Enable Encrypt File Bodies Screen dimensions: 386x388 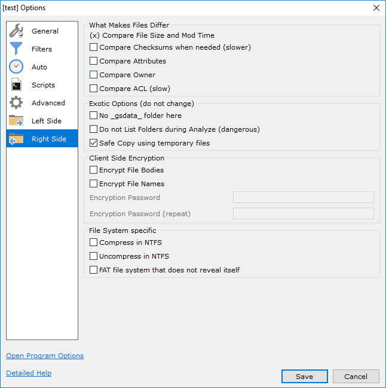coord(93,170)
